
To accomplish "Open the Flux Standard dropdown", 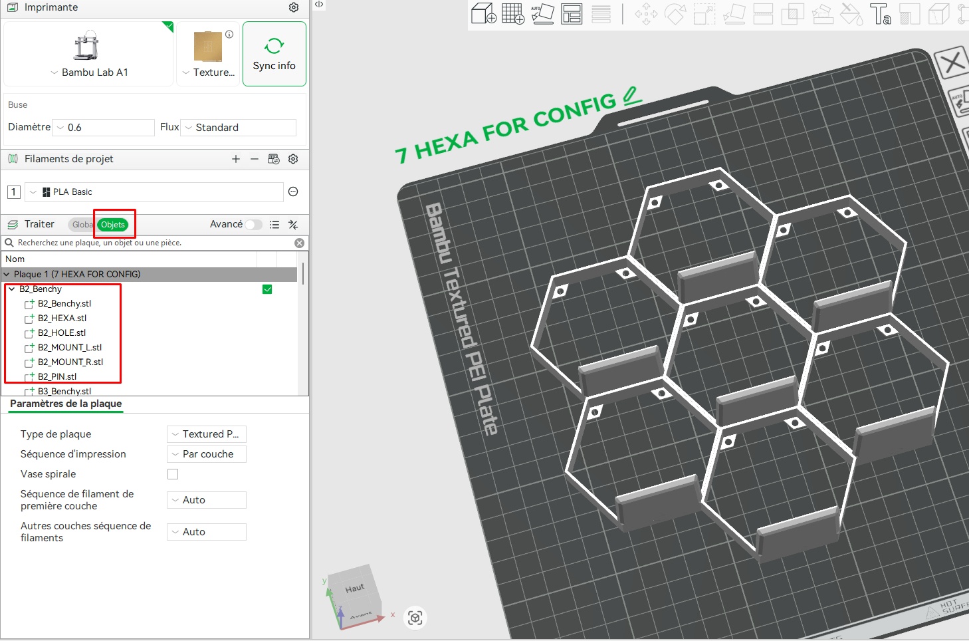I will pyautogui.click(x=239, y=128).
